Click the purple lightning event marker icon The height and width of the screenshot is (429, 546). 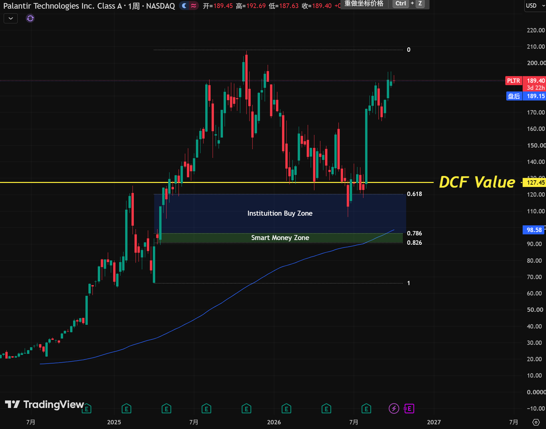394,409
